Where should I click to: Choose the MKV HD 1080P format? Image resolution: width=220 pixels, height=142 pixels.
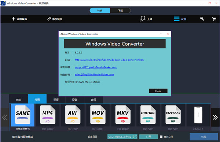click(x=123, y=115)
